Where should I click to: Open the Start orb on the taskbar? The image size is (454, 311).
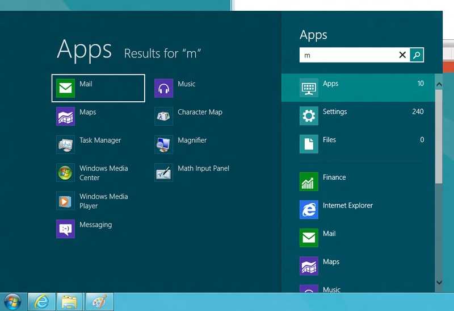pyautogui.click(x=12, y=302)
